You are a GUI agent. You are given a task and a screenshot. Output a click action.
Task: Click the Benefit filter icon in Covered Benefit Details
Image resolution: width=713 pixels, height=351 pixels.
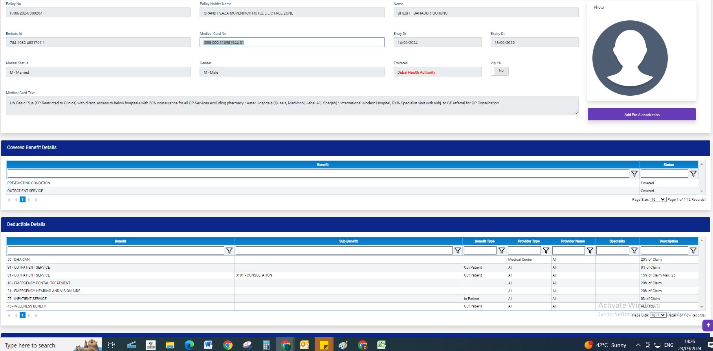(x=634, y=174)
